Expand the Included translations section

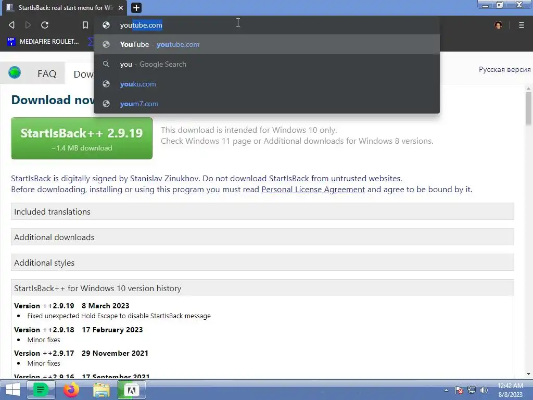point(262,211)
